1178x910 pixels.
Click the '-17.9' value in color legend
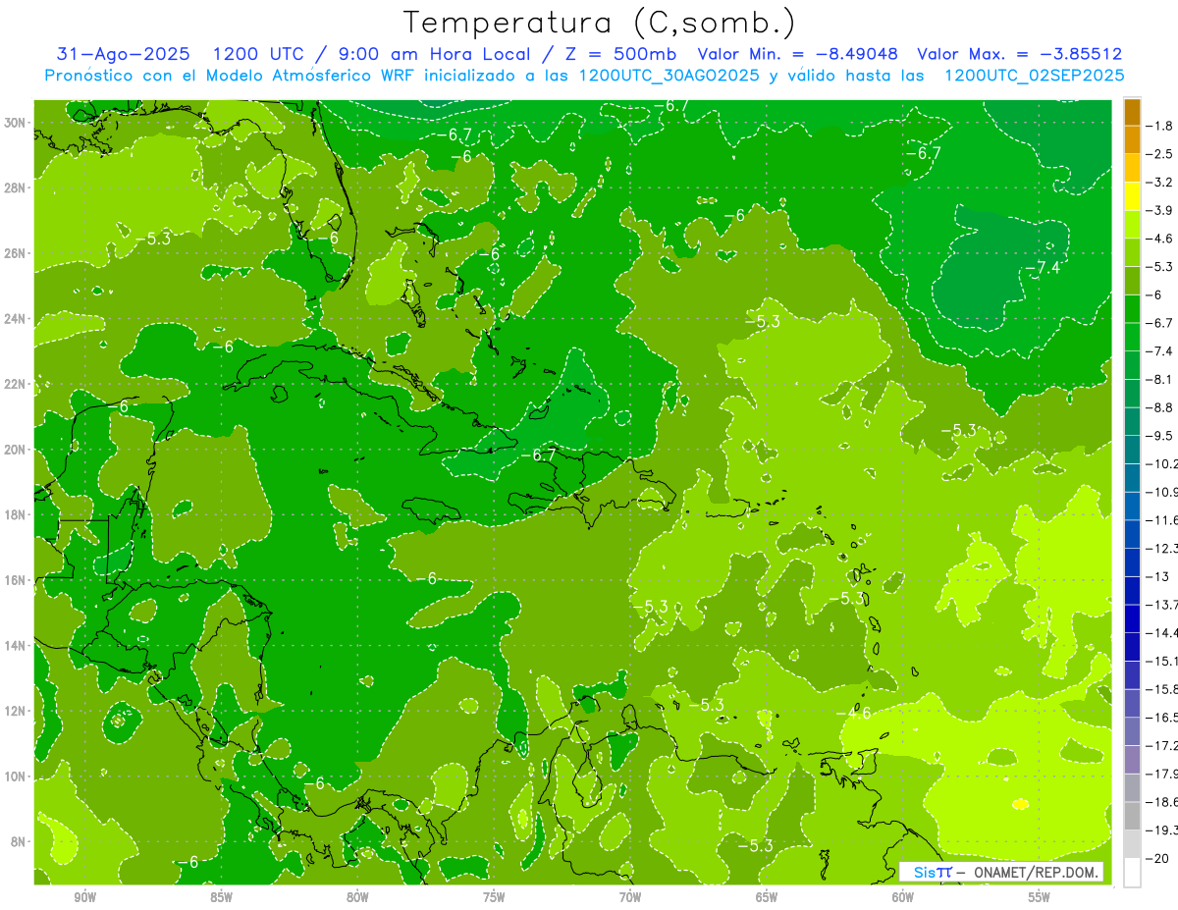(x=1162, y=776)
